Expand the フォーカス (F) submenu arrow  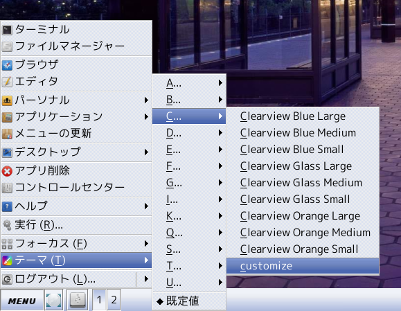(146, 244)
